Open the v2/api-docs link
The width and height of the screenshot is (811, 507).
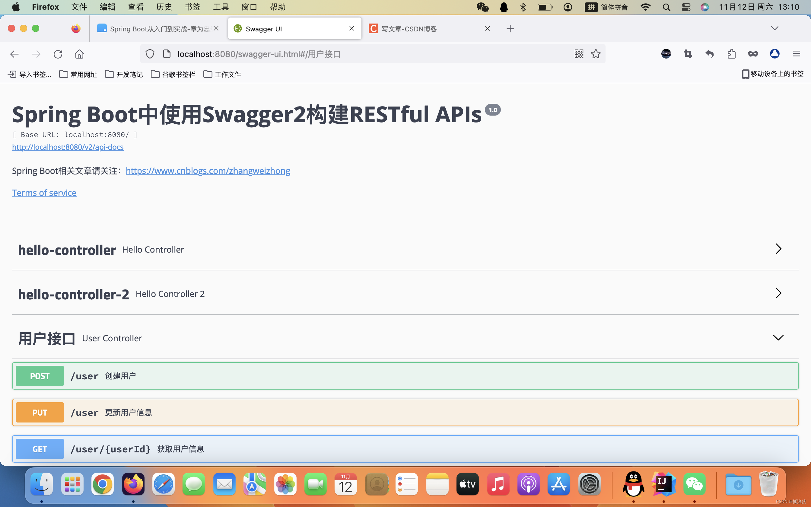point(68,147)
